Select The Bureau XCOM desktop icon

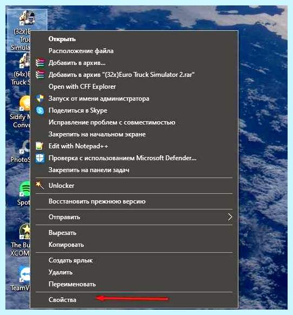(x=21, y=240)
